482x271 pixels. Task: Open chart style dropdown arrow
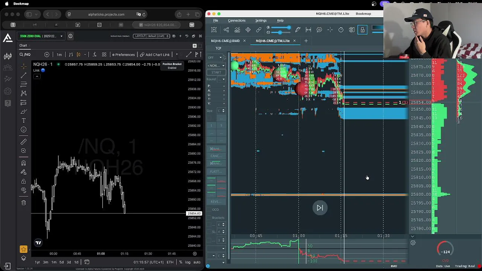tap(85, 55)
